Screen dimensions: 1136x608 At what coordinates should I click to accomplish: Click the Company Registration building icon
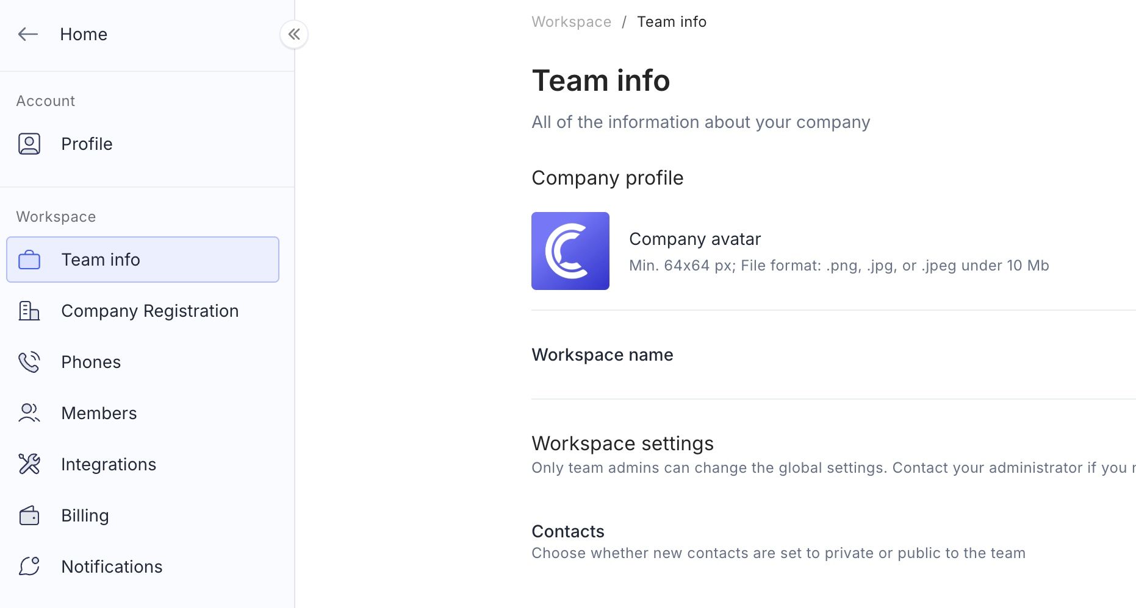coord(29,311)
